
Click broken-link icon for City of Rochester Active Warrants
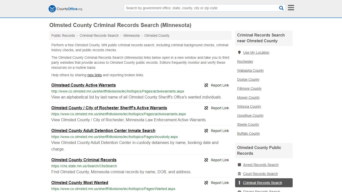[x=206, y=108]
